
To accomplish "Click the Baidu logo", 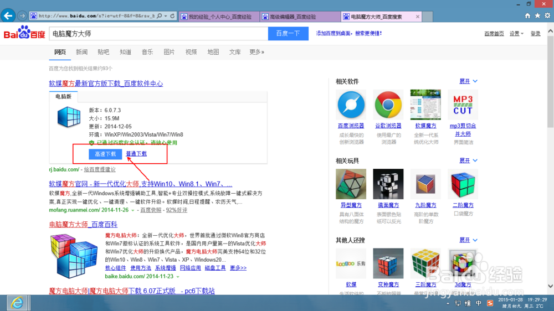I will [x=24, y=33].
